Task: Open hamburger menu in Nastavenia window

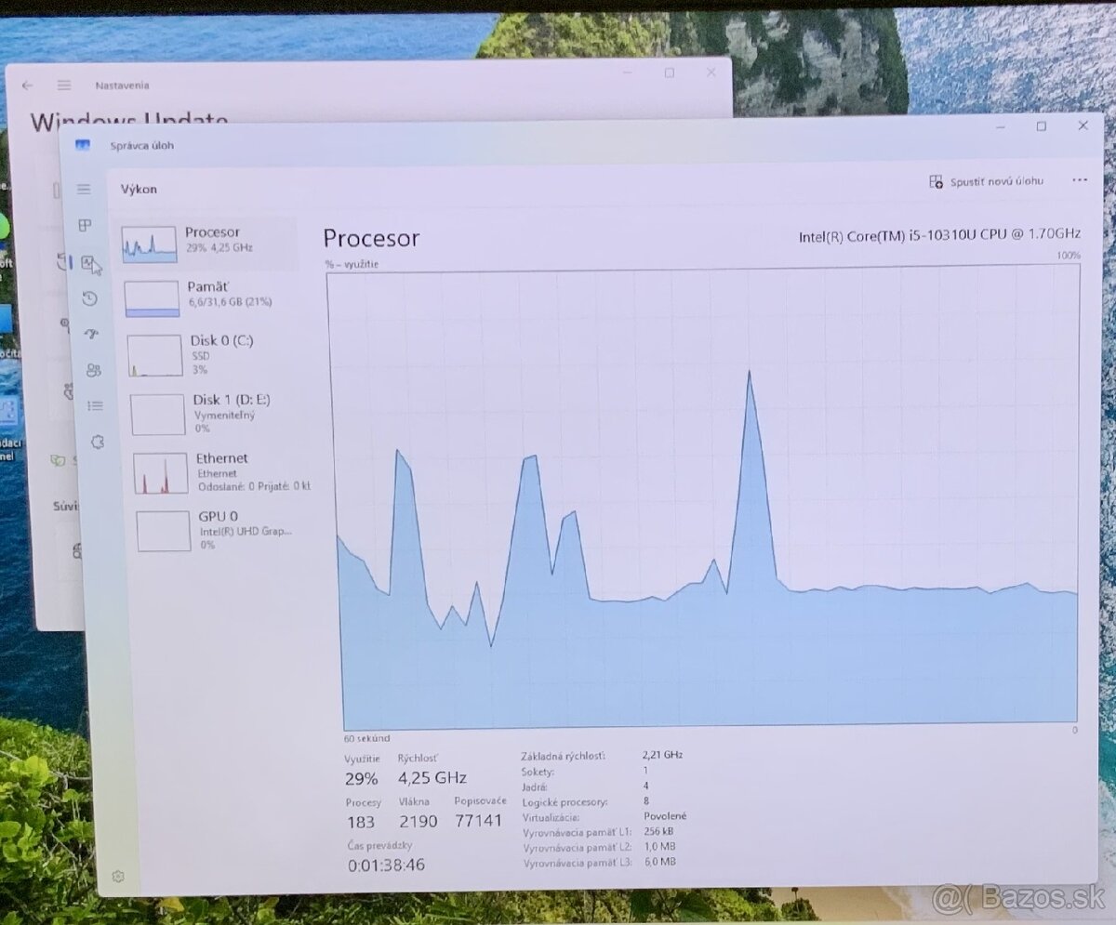Action: click(64, 85)
